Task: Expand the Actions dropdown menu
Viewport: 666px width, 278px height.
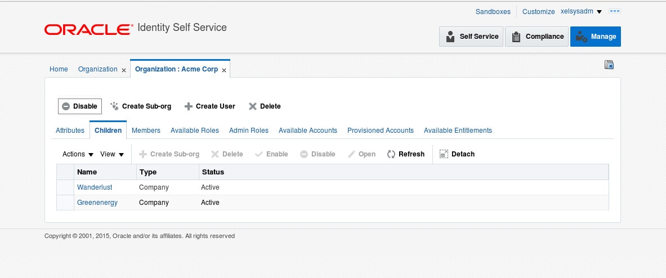Action: click(78, 154)
